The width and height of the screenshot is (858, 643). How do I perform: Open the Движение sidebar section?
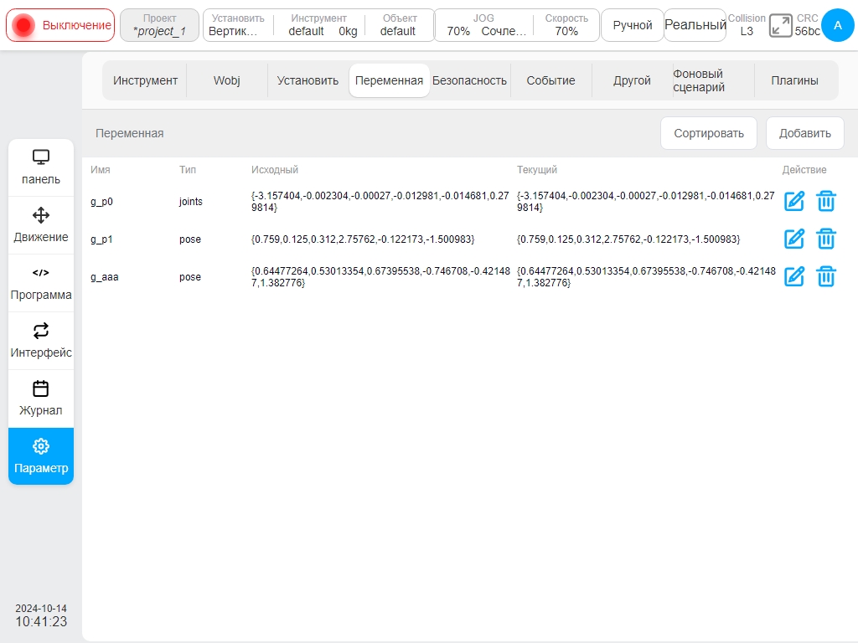pyautogui.click(x=41, y=225)
